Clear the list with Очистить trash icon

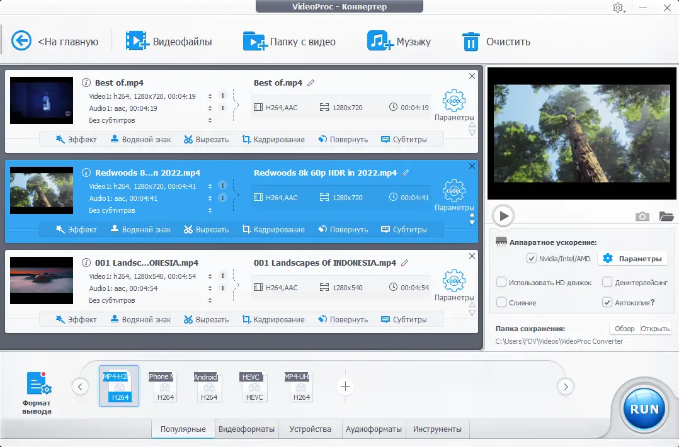pyautogui.click(x=471, y=42)
